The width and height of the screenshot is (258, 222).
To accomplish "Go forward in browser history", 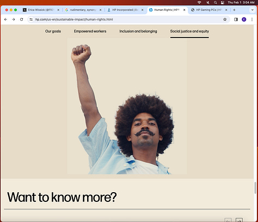I will (14, 20).
